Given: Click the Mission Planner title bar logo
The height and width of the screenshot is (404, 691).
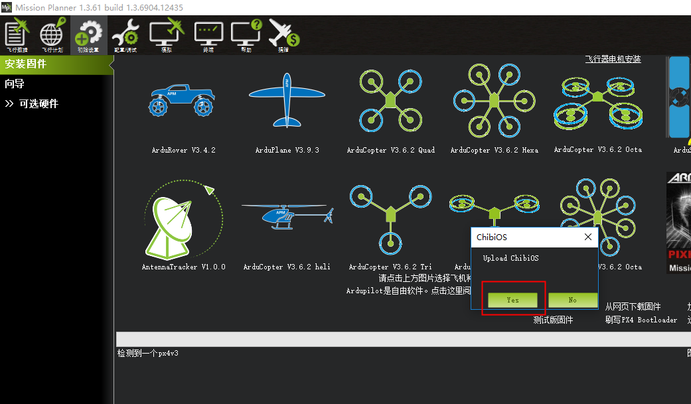Looking at the screenshot, I should [6, 7].
